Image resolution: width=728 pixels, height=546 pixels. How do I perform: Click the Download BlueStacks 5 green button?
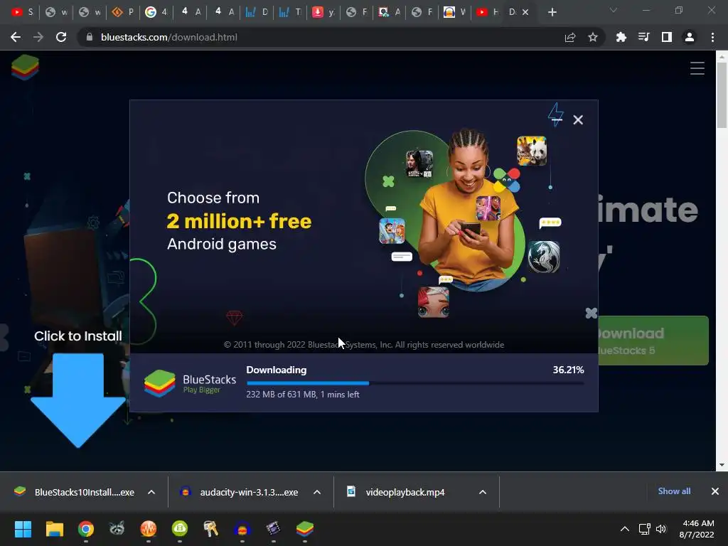coord(653,341)
